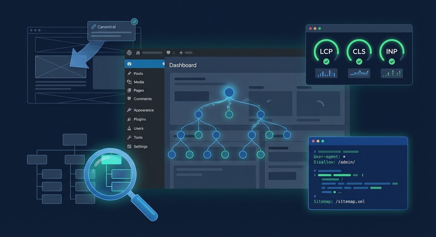Click the green root node of the site tree
This screenshot has height=237, width=436.
[x=229, y=114]
